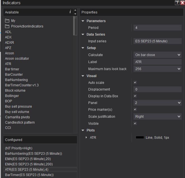The height and width of the screenshot is (178, 185).
Task: Select configured ATR(ES SEP23 (5 Minute),4)
Action: [40, 170]
